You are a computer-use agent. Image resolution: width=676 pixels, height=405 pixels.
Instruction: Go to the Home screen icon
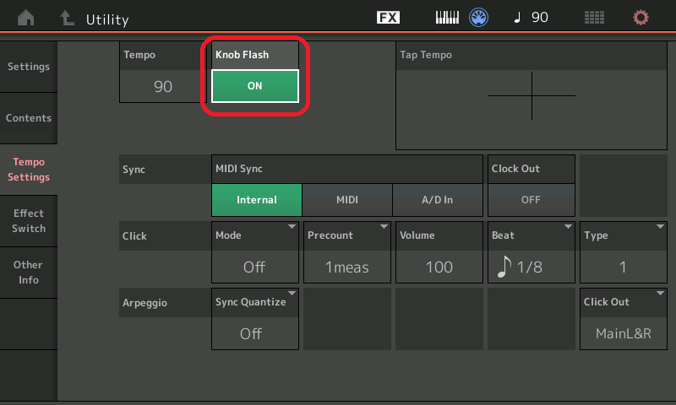click(x=26, y=18)
